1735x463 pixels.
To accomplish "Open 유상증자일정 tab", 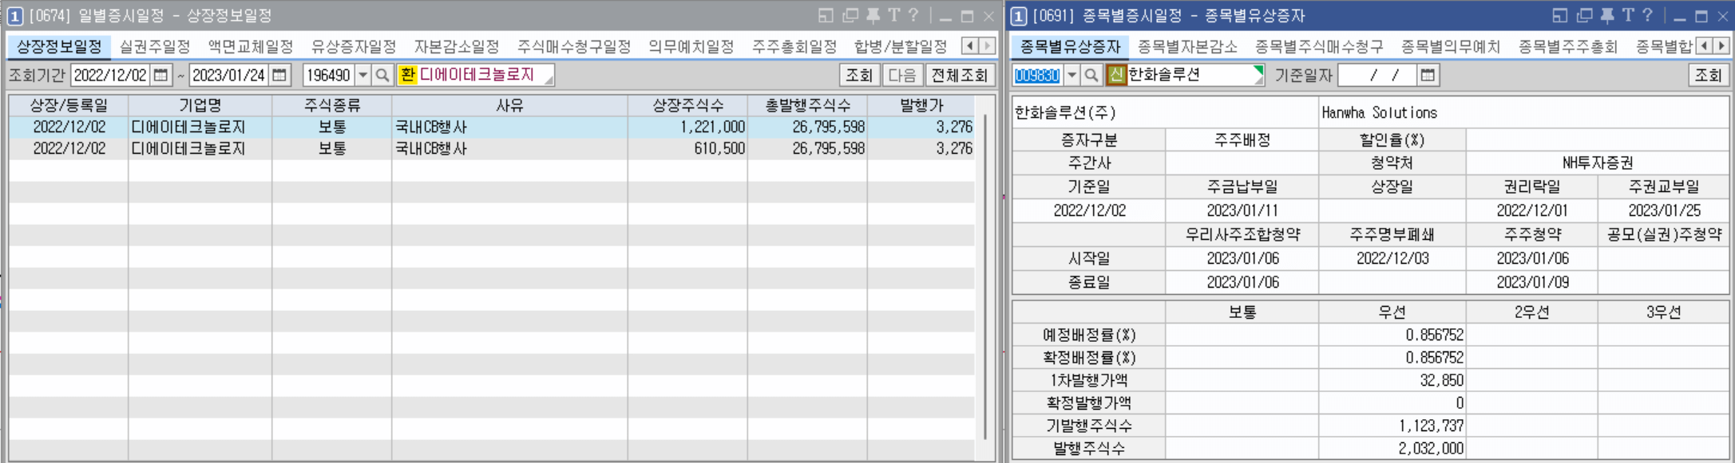I will click(354, 46).
